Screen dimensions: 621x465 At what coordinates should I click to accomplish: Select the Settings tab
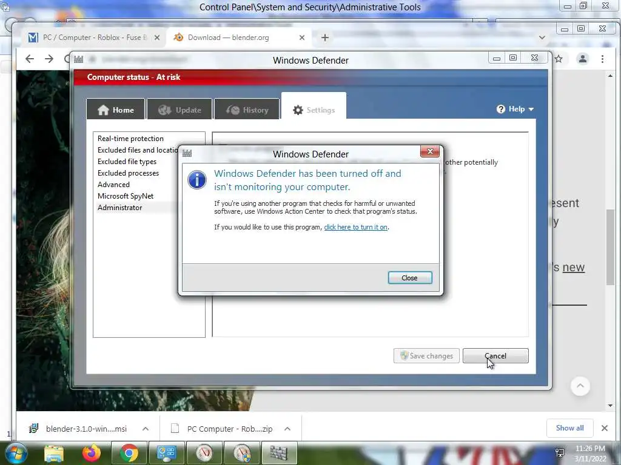314,106
